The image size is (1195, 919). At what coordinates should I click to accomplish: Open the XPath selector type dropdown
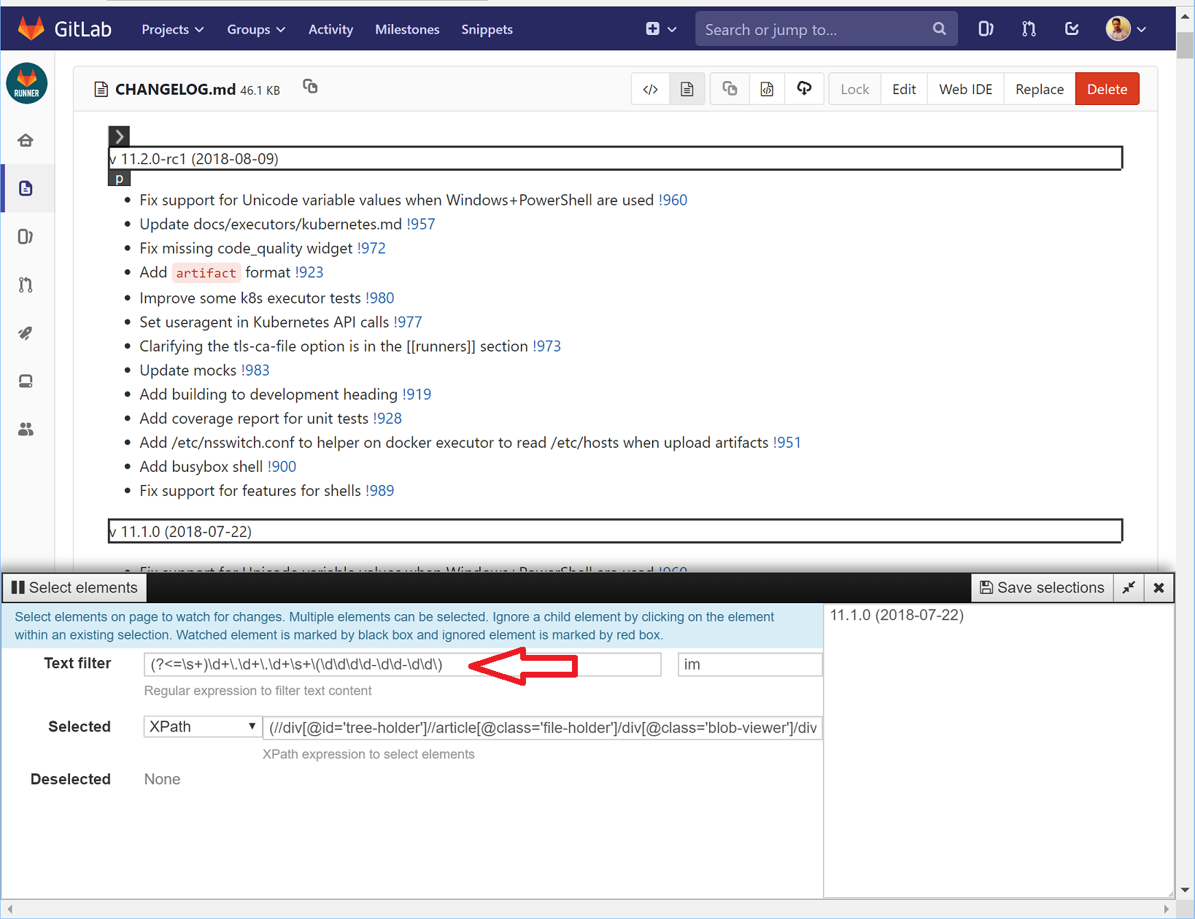202,726
